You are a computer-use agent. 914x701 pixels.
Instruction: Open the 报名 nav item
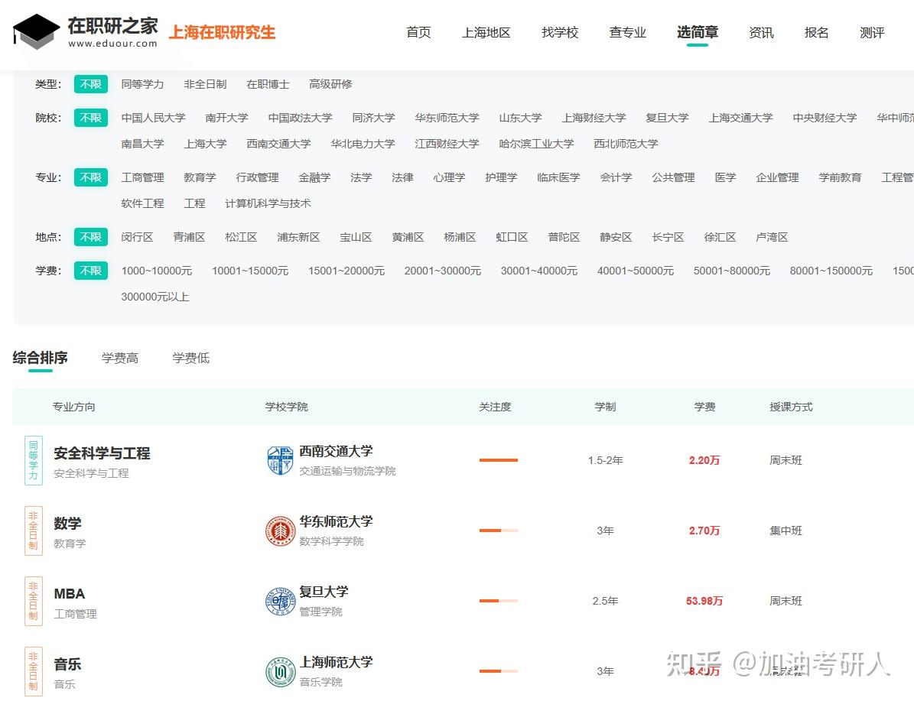tap(817, 33)
